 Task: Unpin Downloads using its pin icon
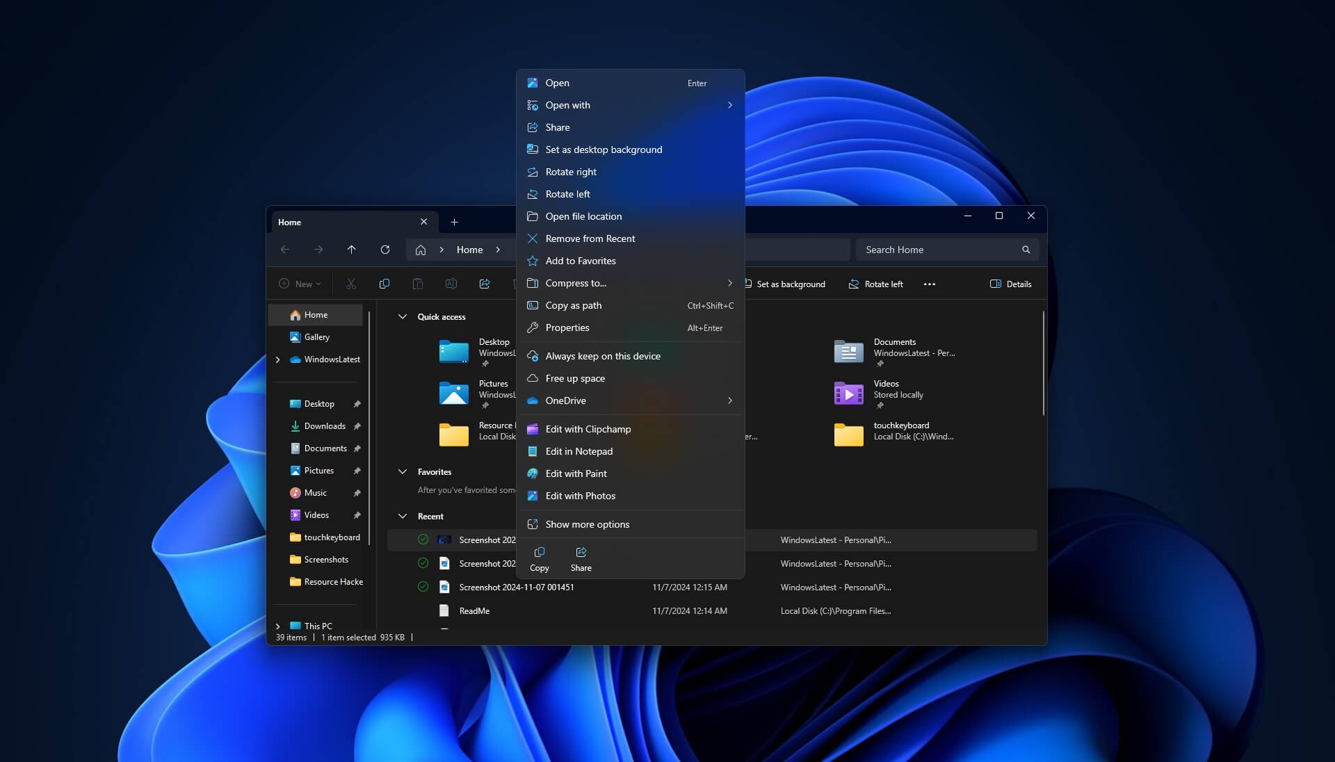(357, 426)
